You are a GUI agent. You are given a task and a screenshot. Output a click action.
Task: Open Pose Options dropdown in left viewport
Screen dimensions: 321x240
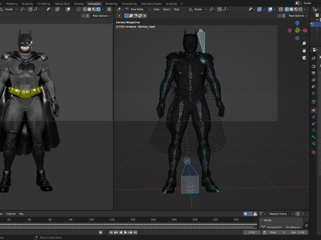pyautogui.click(x=102, y=16)
